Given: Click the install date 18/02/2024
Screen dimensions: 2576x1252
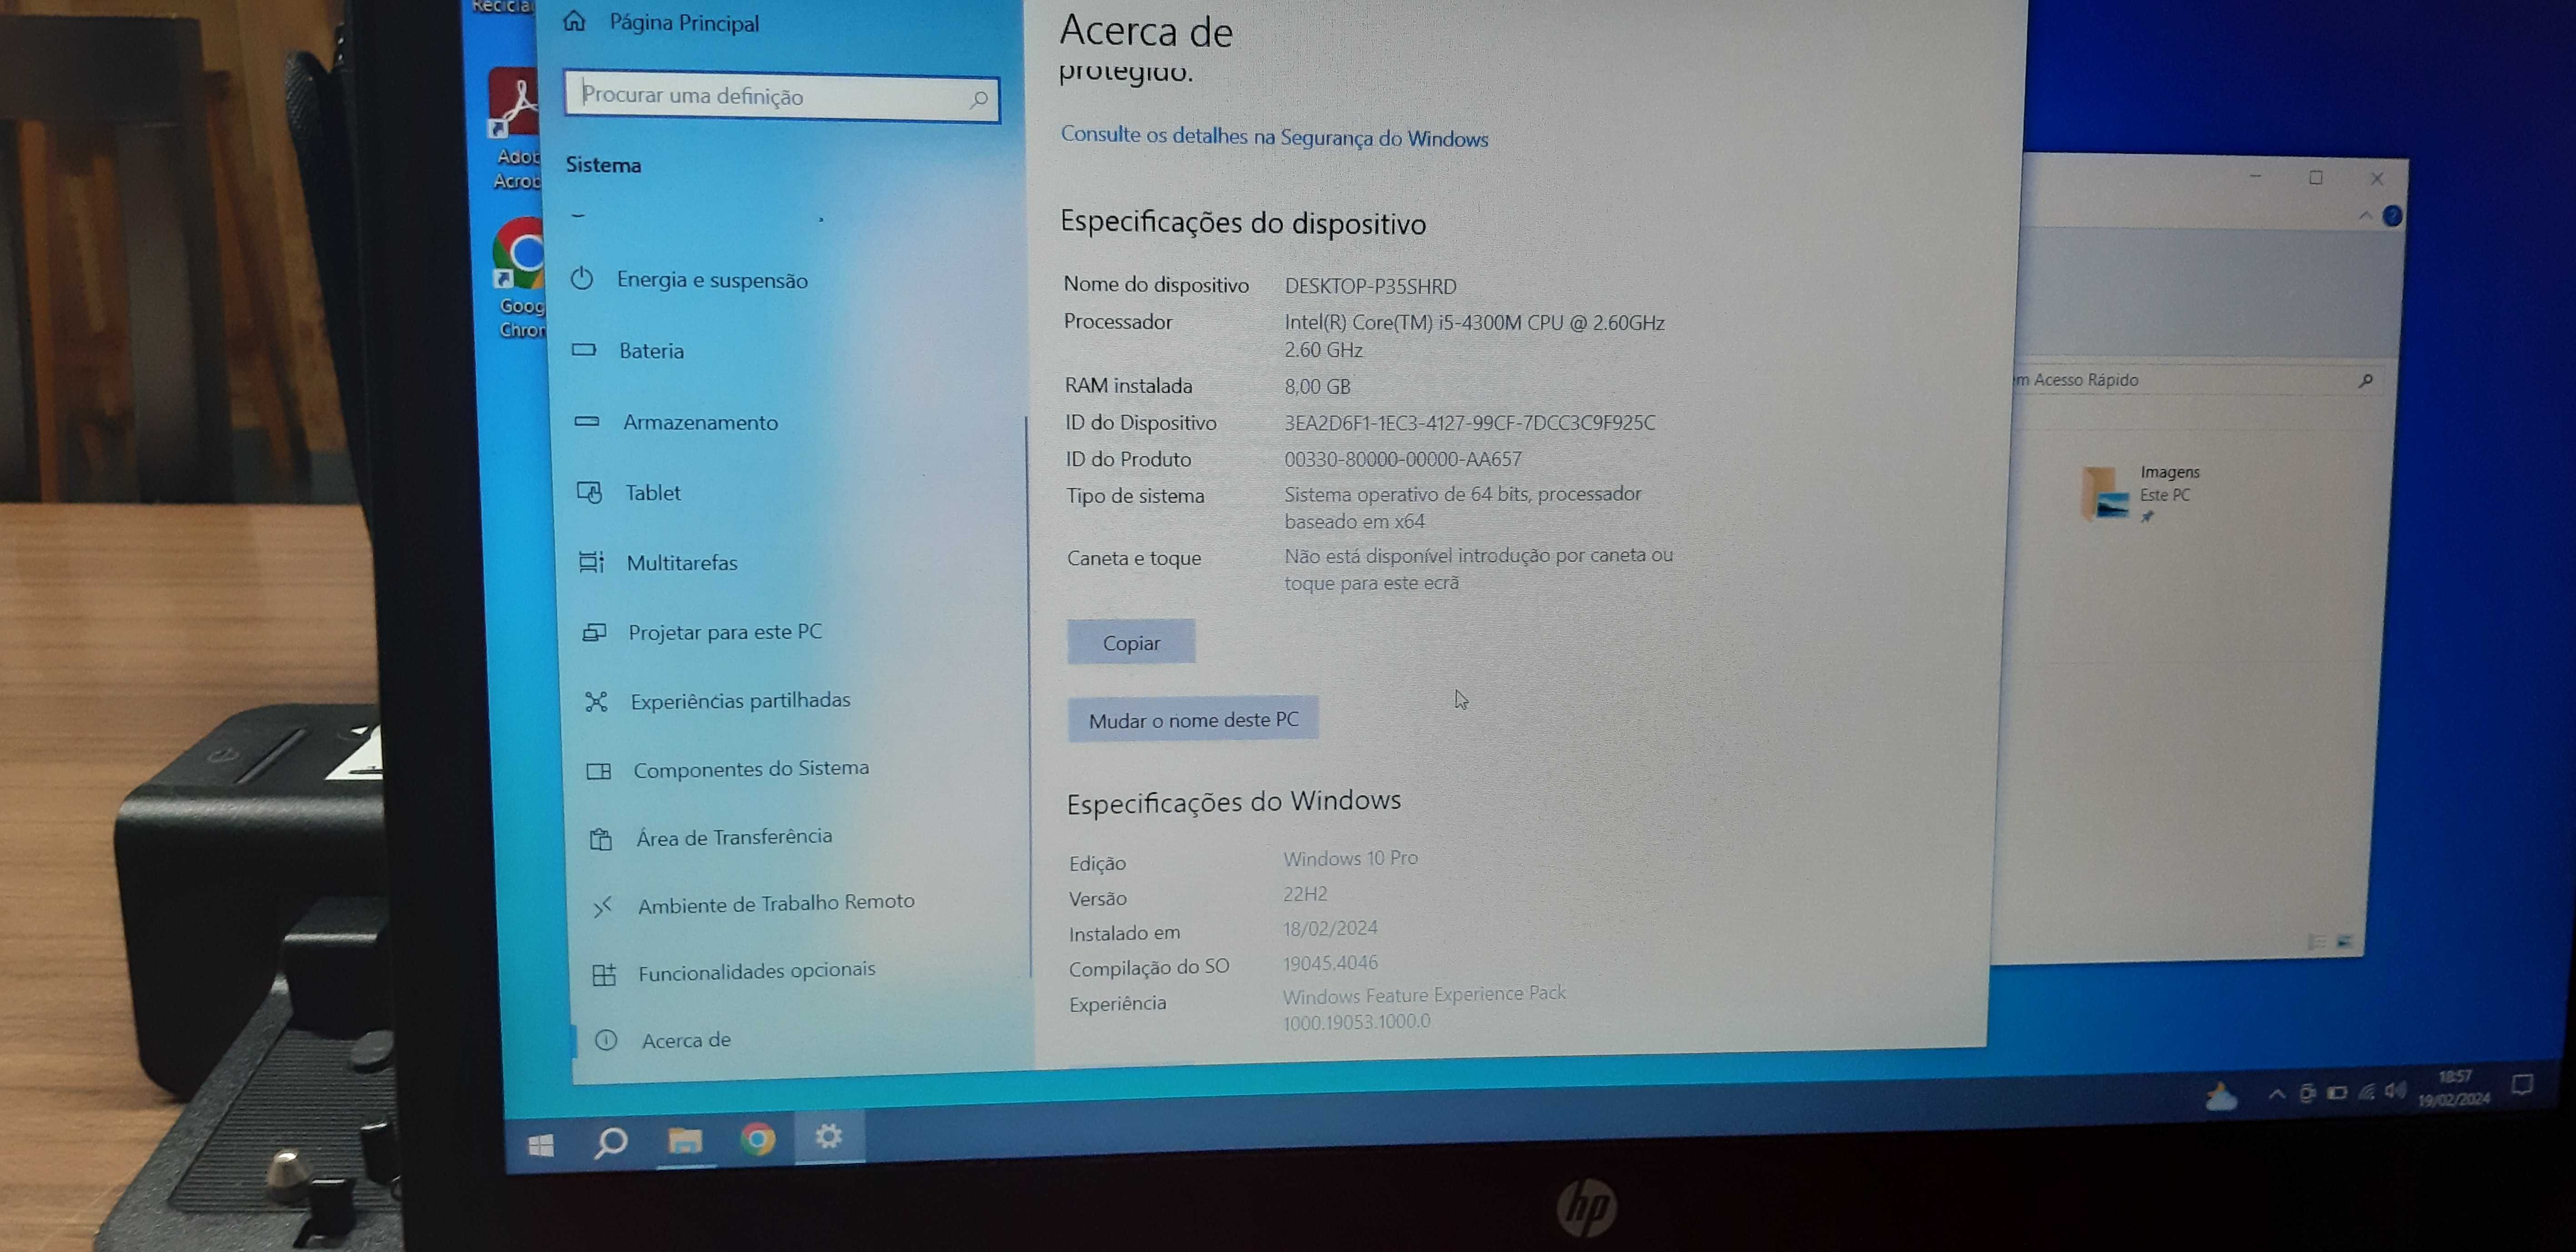Looking at the screenshot, I should coord(1330,928).
